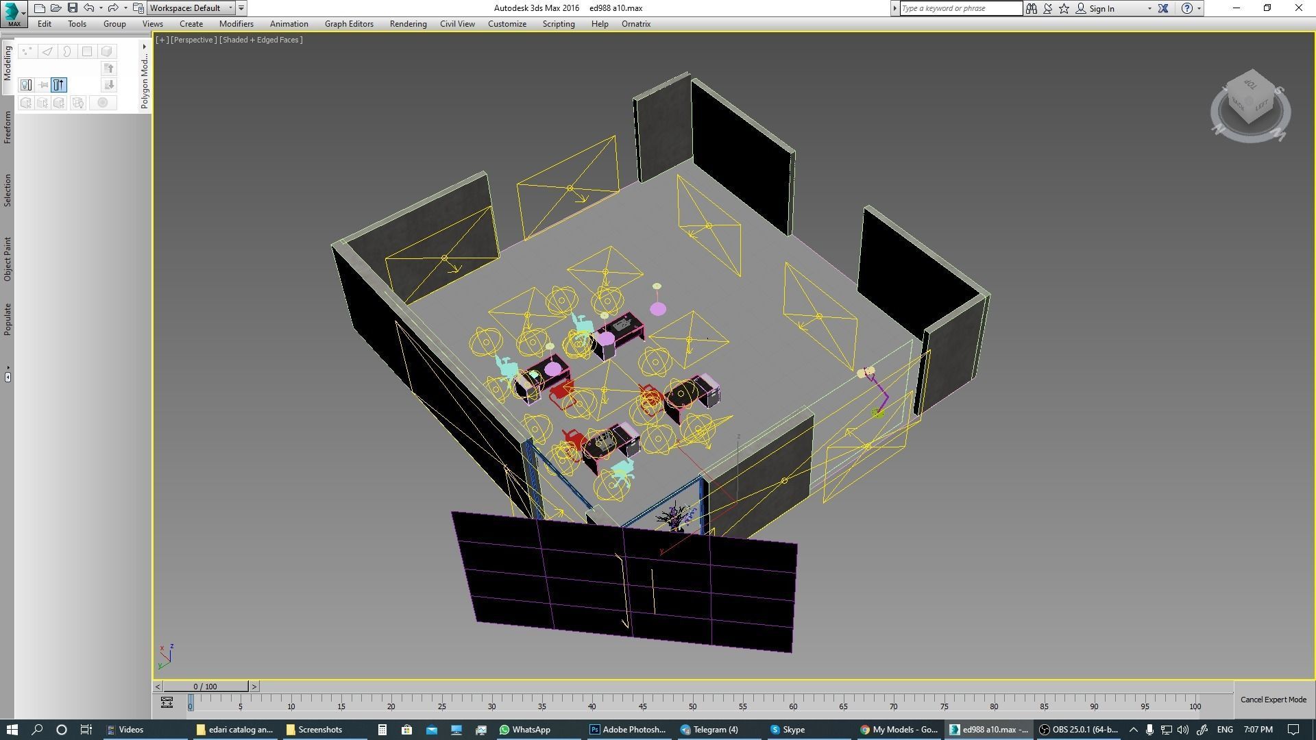Viewport: 1316px width, 740px height.
Task: Step time slider back with left arrow
Action: [158, 687]
